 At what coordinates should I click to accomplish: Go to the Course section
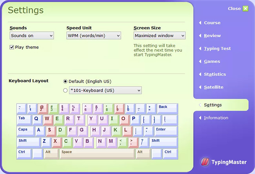point(212,23)
